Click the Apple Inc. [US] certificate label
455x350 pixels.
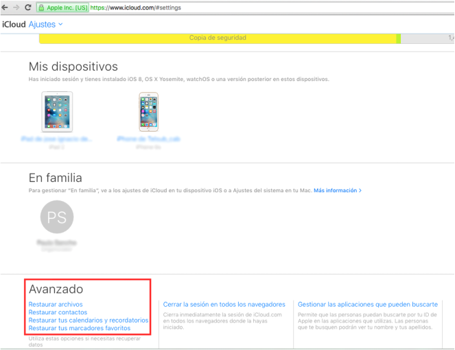pyautogui.click(x=67, y=8)
